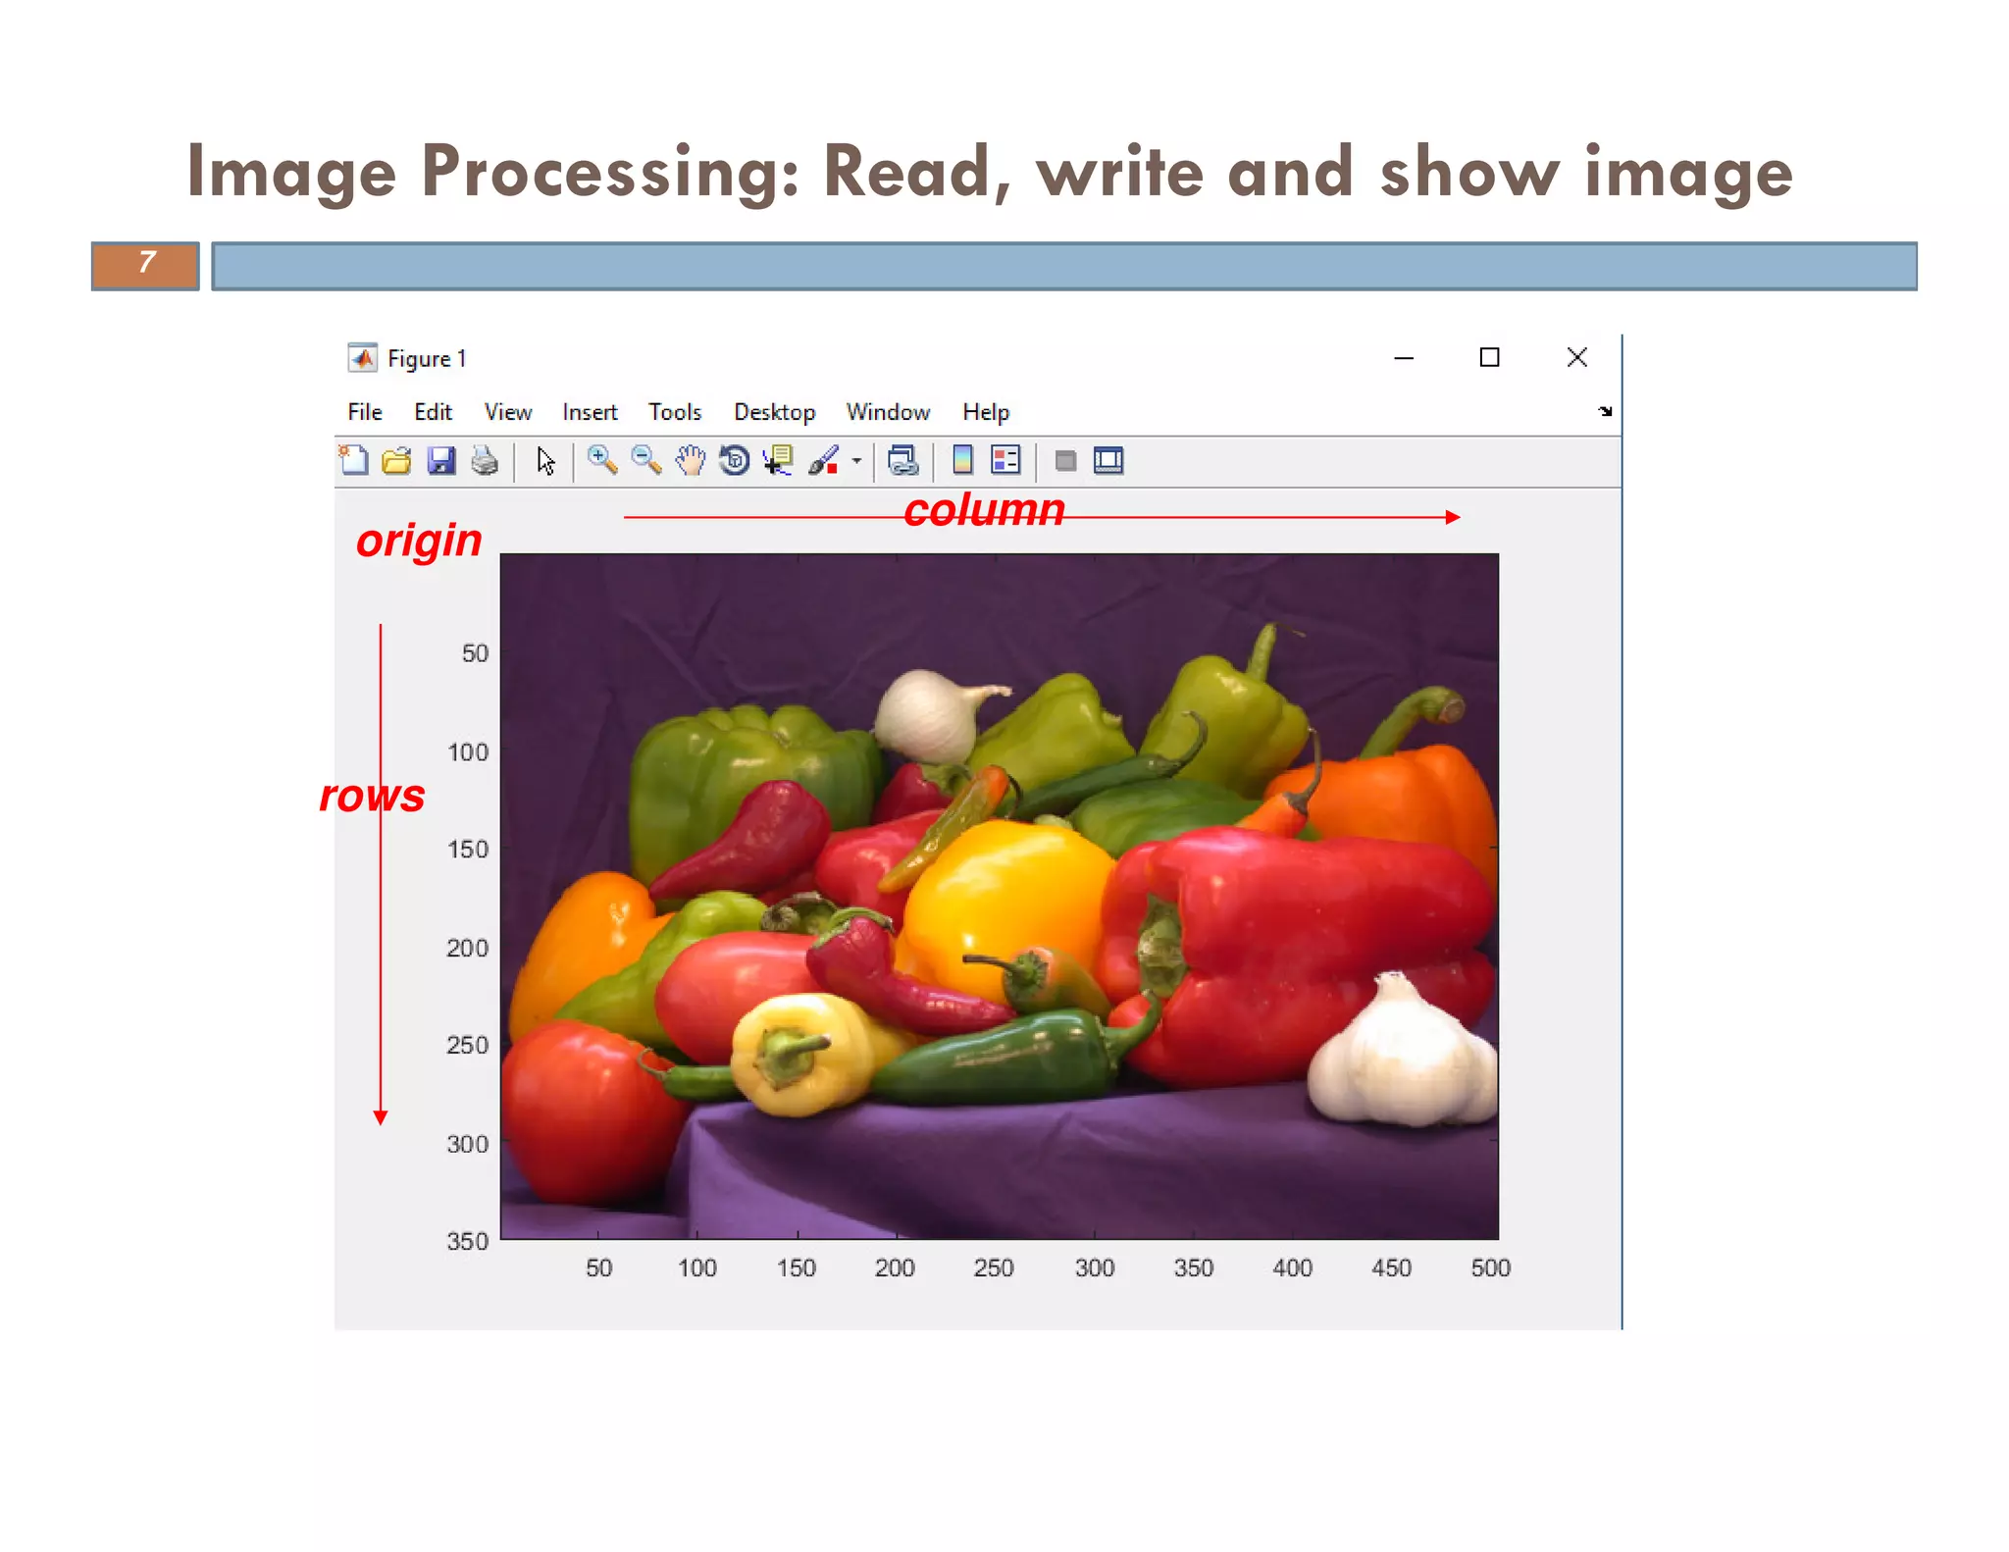Activate the Zoom Out magnifier tool
The image size is (2009, 1552).
pos(645,460)
